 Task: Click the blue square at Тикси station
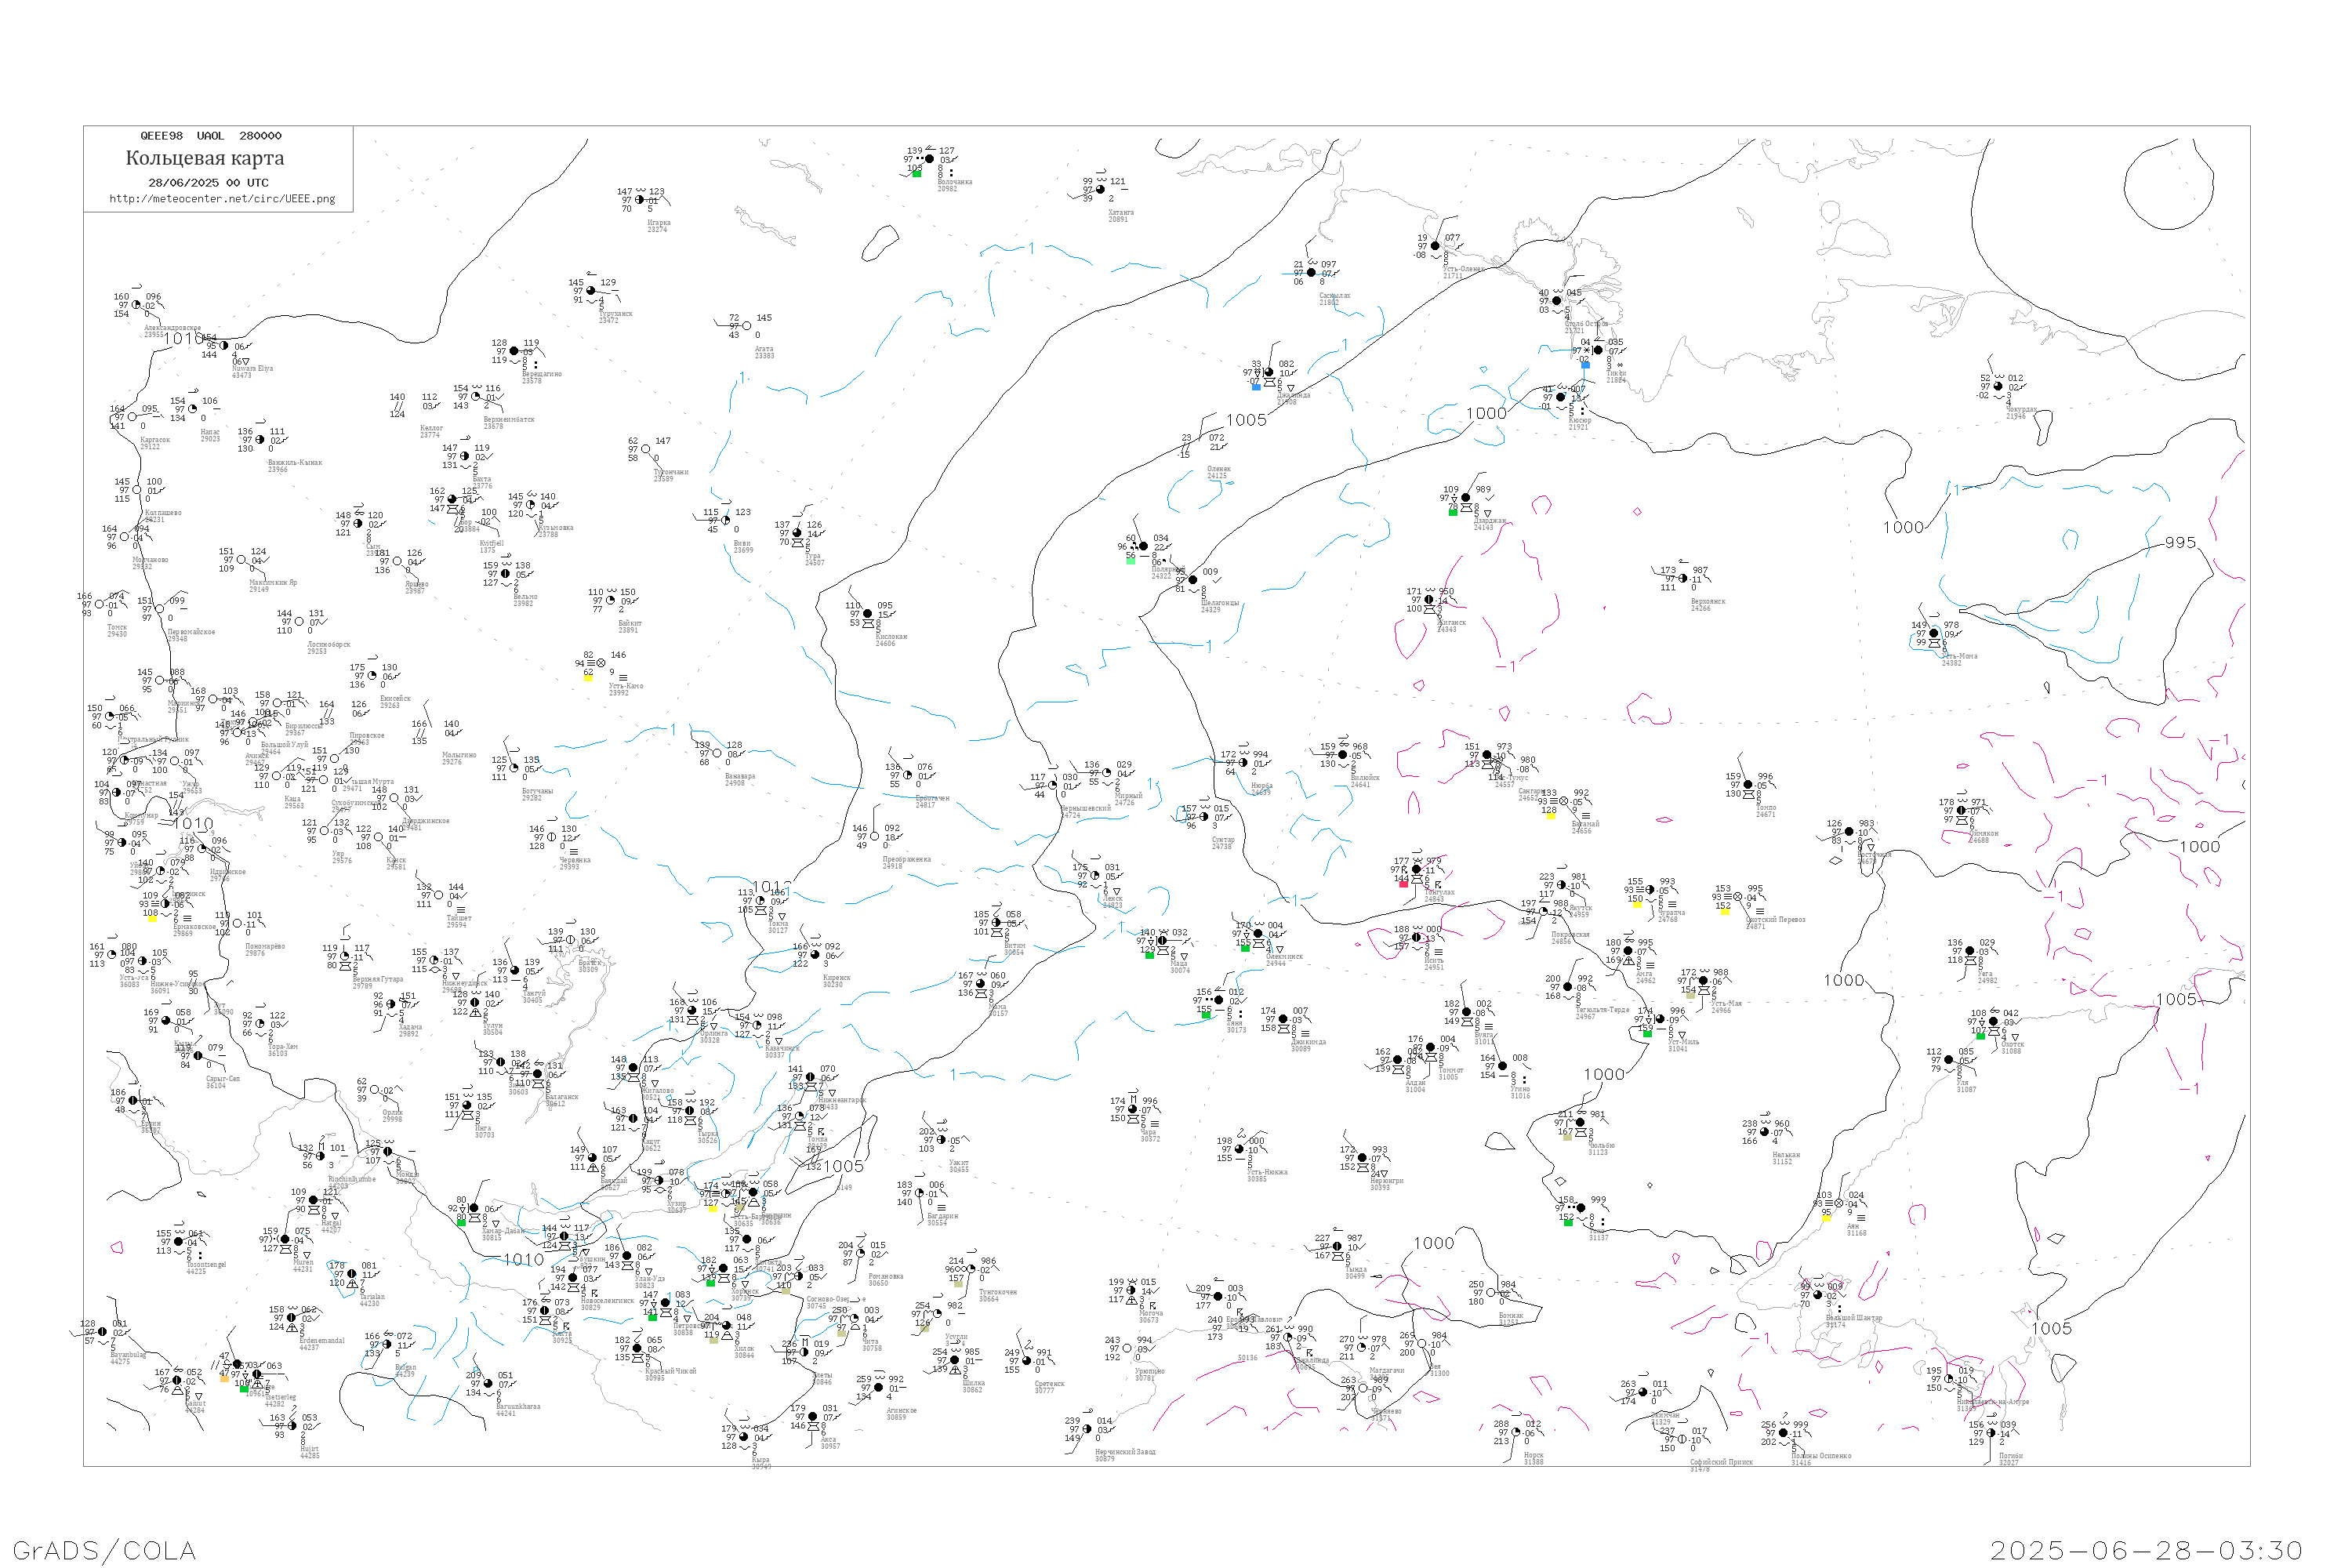click(1585, 365)
